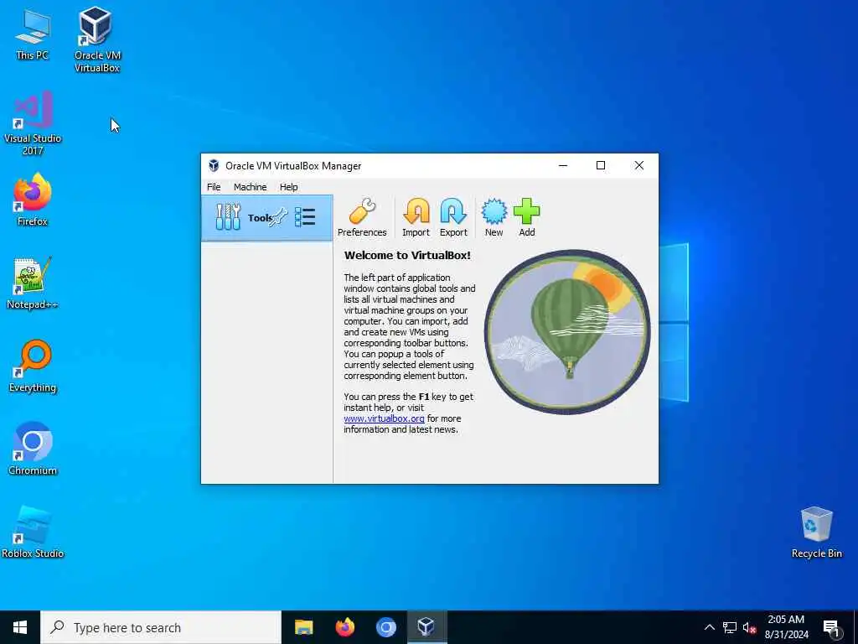Screen dimensions: 858x644
Task: Open the network status tray icon
Action: click(730, 627)
